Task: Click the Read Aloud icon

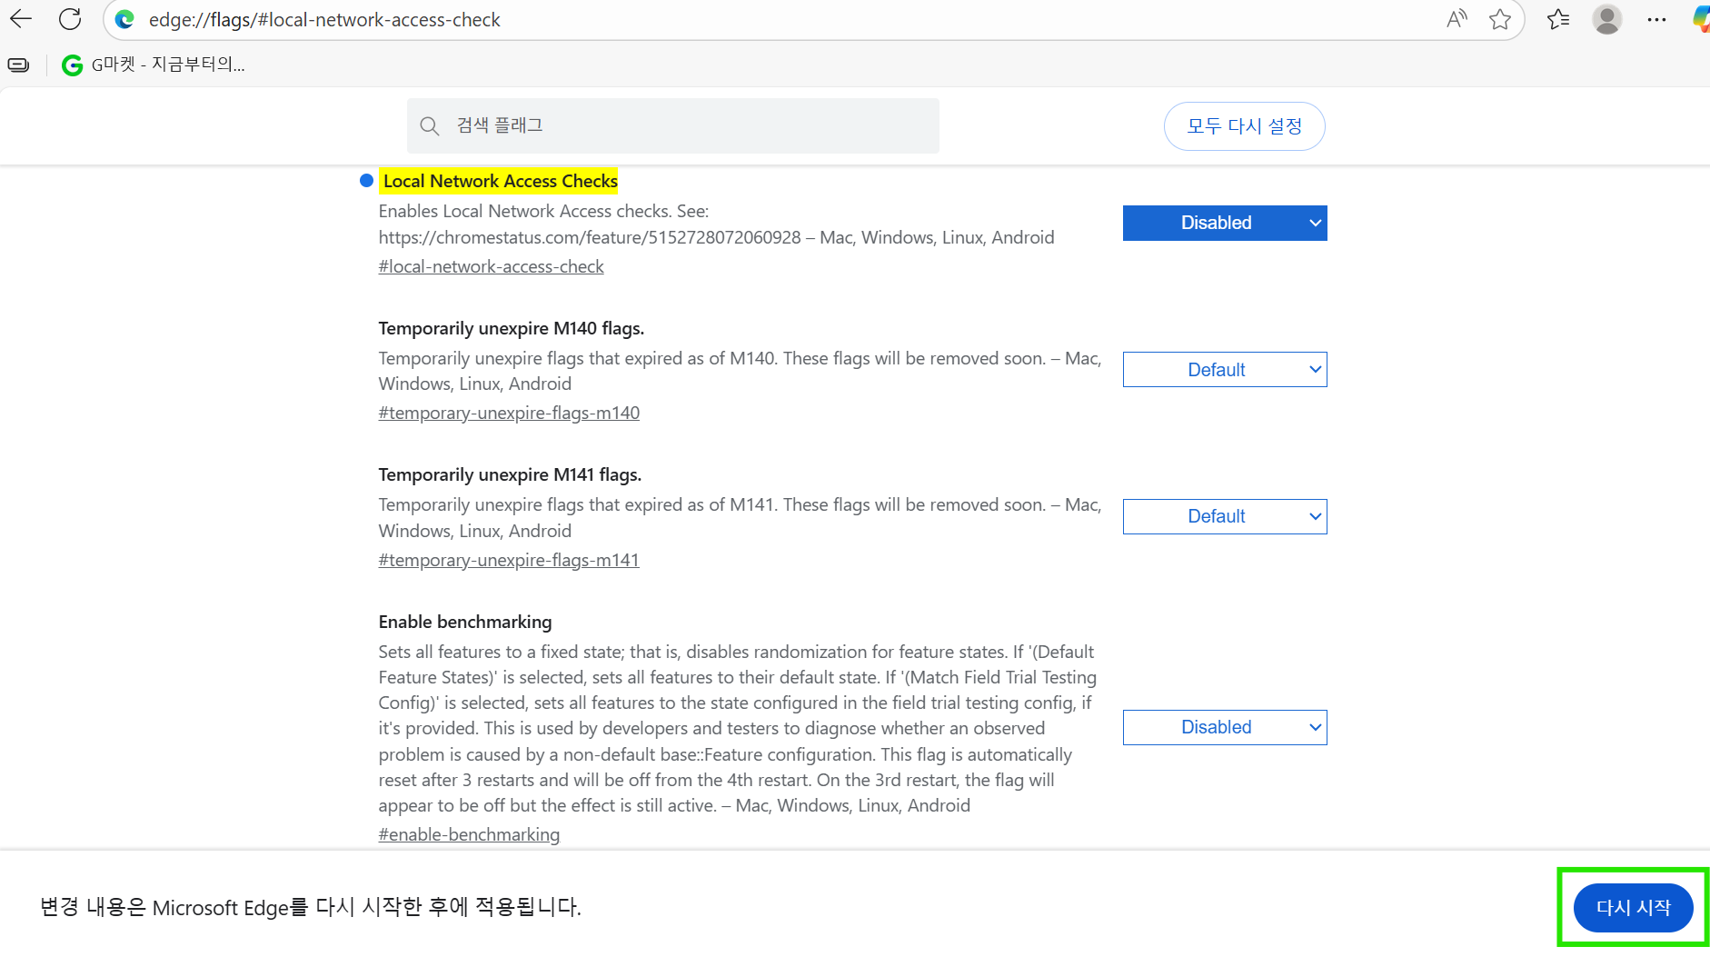Action: [x=1456, y=19]
